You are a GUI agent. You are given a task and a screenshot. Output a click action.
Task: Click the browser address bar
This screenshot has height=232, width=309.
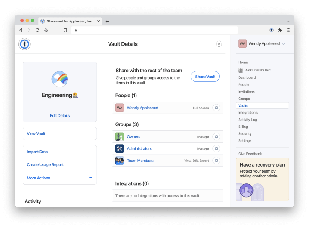click(154, 30)
